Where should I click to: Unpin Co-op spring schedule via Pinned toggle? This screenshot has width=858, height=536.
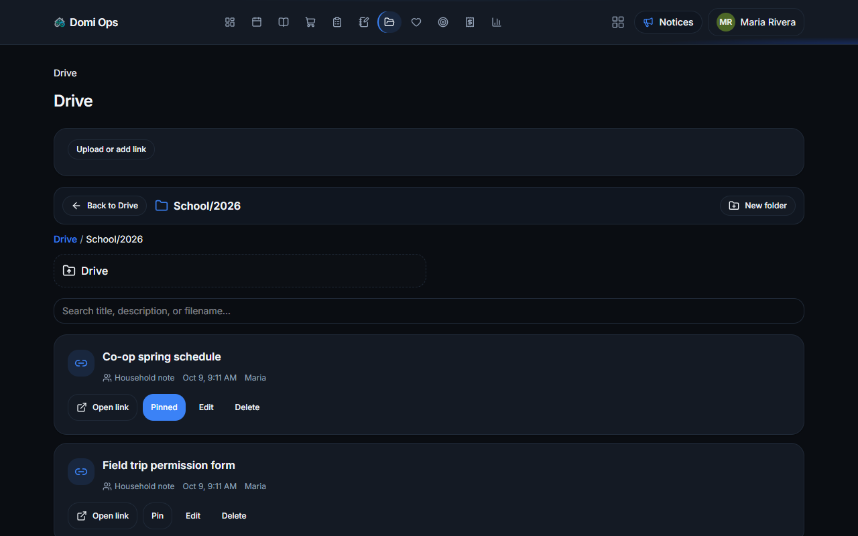tap(164, 407)
